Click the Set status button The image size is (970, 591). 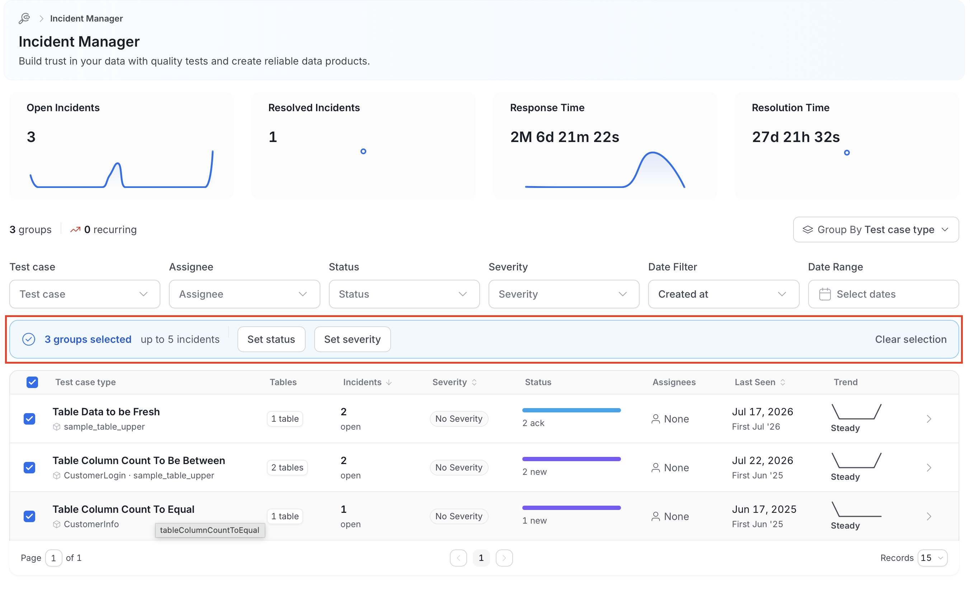click(x=271, y=339)
